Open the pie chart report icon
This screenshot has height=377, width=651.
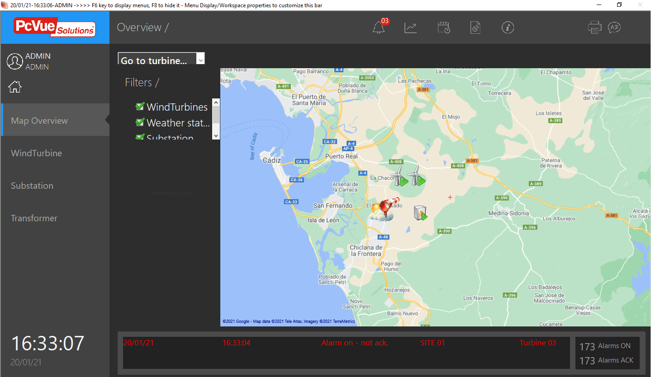[475, 28]
